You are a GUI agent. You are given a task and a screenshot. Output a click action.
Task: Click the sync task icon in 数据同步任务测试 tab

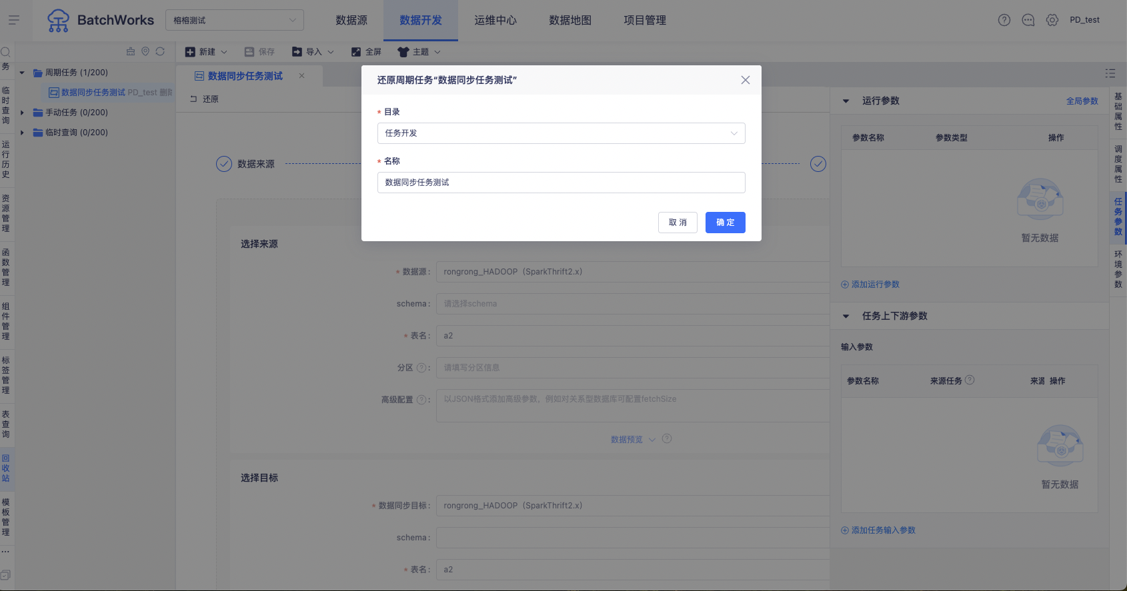(x=199, y=76)
